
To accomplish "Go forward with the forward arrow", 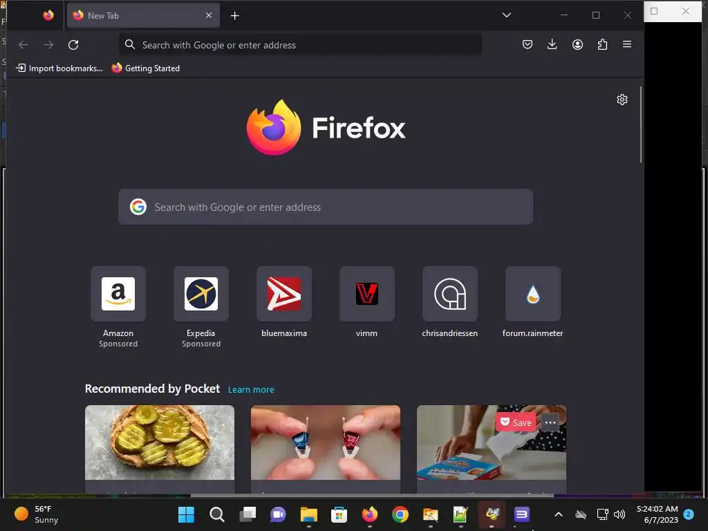I will 48,45.
